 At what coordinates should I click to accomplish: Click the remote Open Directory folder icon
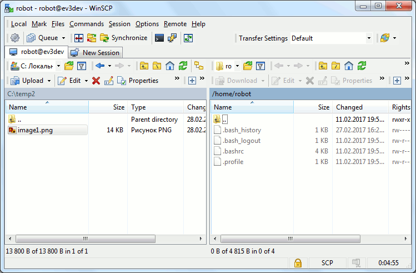pyautogui.click(x=248, y=66)
